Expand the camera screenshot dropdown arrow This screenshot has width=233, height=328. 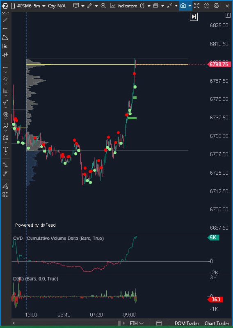coord(190,6)
